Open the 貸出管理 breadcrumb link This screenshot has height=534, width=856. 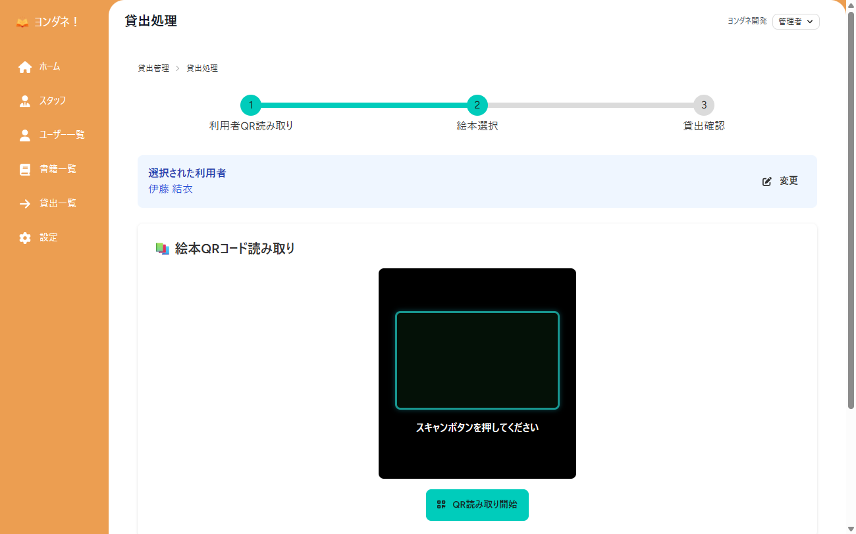click(x=152, y=68)
